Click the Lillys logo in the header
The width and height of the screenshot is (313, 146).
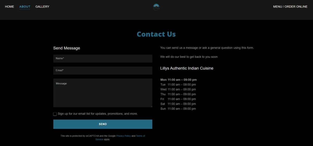coord(156,7)
